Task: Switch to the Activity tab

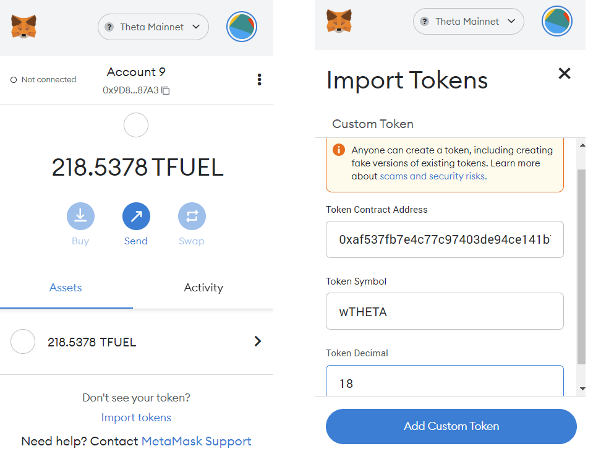Action: tap(203, 288)
